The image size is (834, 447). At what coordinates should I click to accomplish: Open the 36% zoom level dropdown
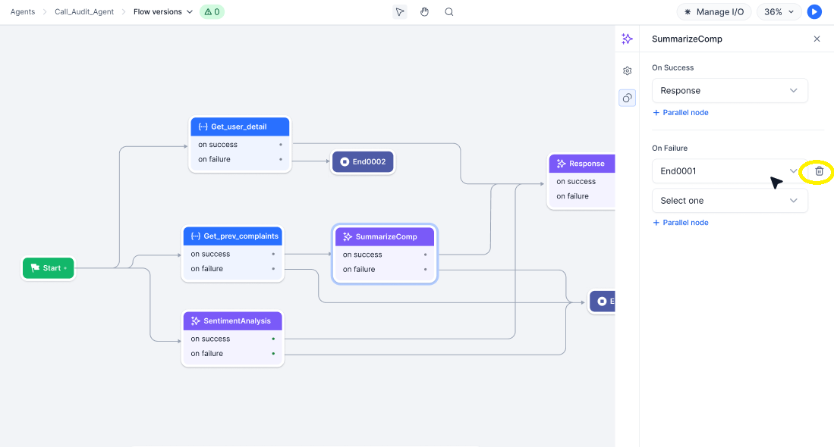click(779, 12)
